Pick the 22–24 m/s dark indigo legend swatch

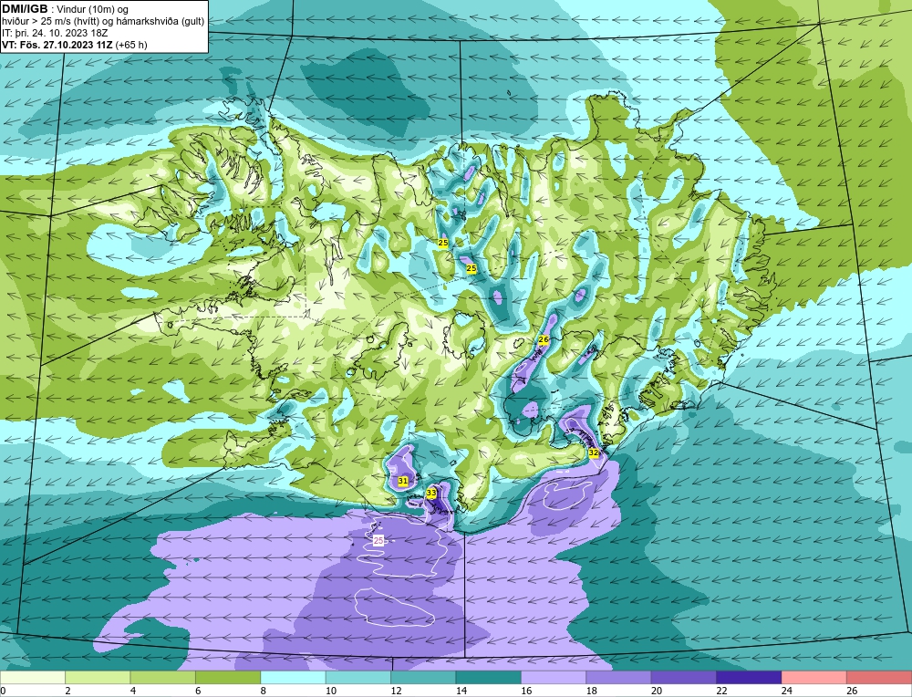tap(749, 677)
